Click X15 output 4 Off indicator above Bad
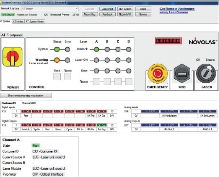Image resolution: width=219 pixels, height=177 pixels. point(48,125)
